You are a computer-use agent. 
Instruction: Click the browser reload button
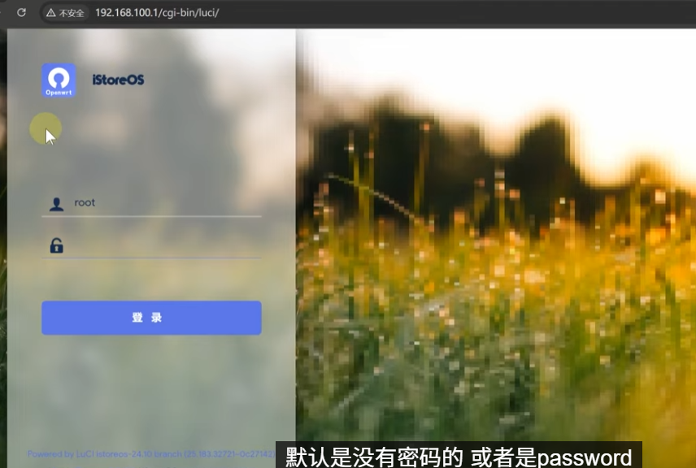[x=21, y=13]
